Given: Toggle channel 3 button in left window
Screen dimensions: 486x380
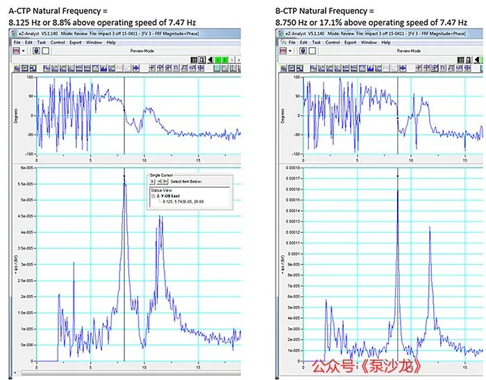Looking at the screenshot, I should click(x=231, y=60).
